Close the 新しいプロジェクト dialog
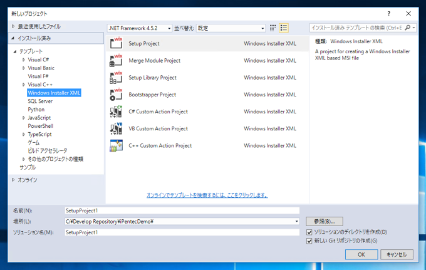This screenshot has height=270, width=426. click(408, 14)
